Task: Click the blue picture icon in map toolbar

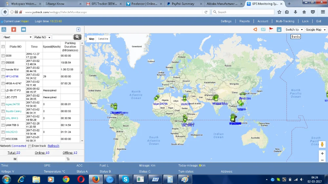Action: [x=279, y=29]
